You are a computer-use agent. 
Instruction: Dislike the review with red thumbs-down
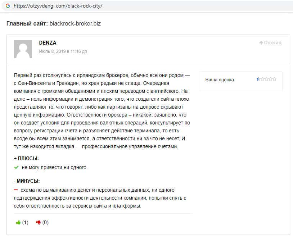[39, 222]
